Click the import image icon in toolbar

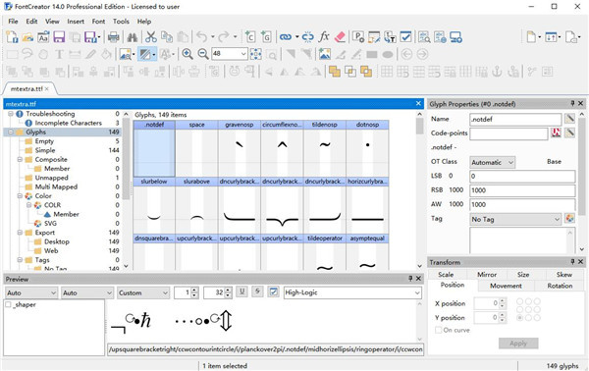tap(325, 54)
